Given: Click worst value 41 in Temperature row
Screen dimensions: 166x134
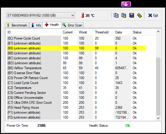Looking at the screenshot, I should pyautogui.click(x=81, y=88).
